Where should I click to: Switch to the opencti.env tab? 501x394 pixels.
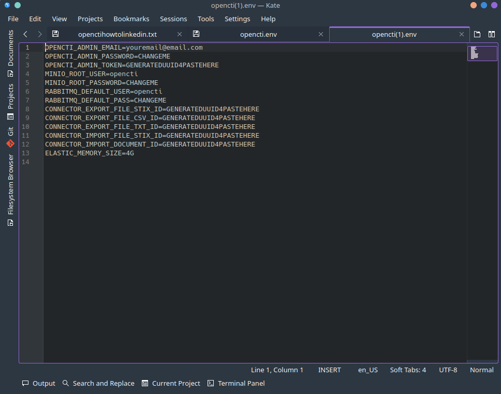[257, 34]
